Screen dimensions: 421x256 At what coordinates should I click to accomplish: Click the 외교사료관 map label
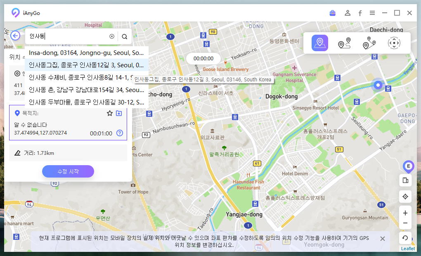(212, 137)
